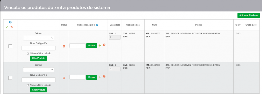Click the orange undo arrow icon
This screenshot has width=262, height=94.
pyautogui.click(x=12, y=27)
